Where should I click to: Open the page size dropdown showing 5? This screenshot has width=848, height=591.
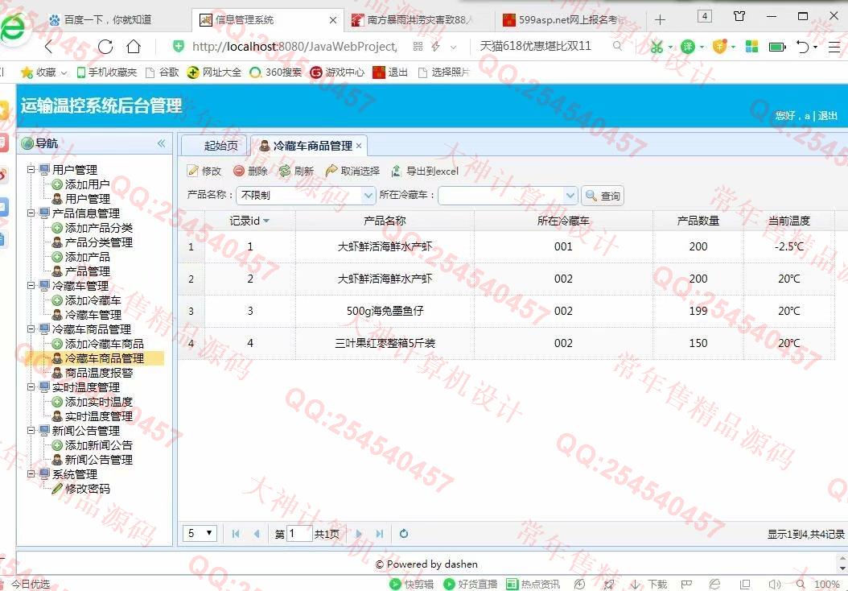click(x=200, y=534)
